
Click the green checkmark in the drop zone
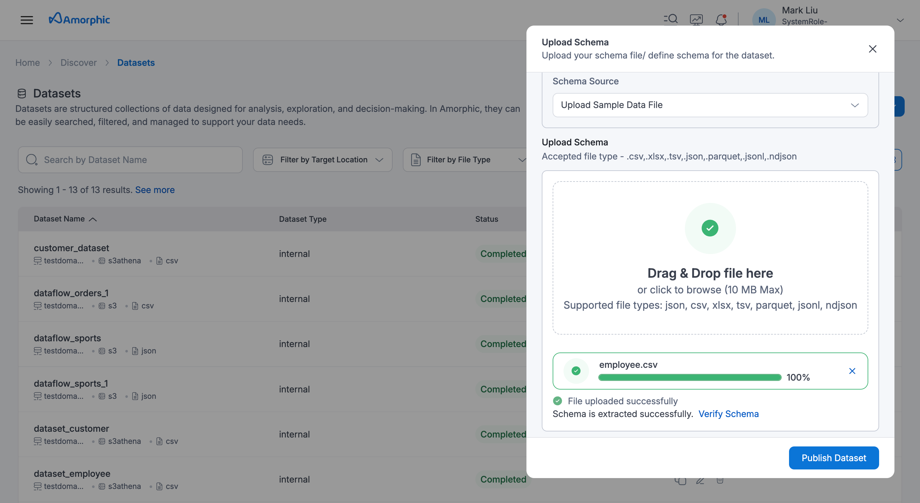pyautogui.click(x=710, y=228)
